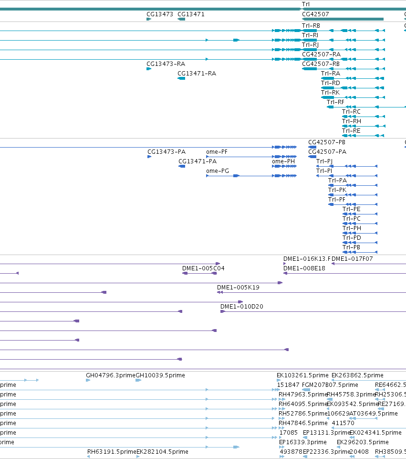Screen dimensions: 406x459
Task: Select EST RH64095.5prime
Action: click(x=302, y=404)
